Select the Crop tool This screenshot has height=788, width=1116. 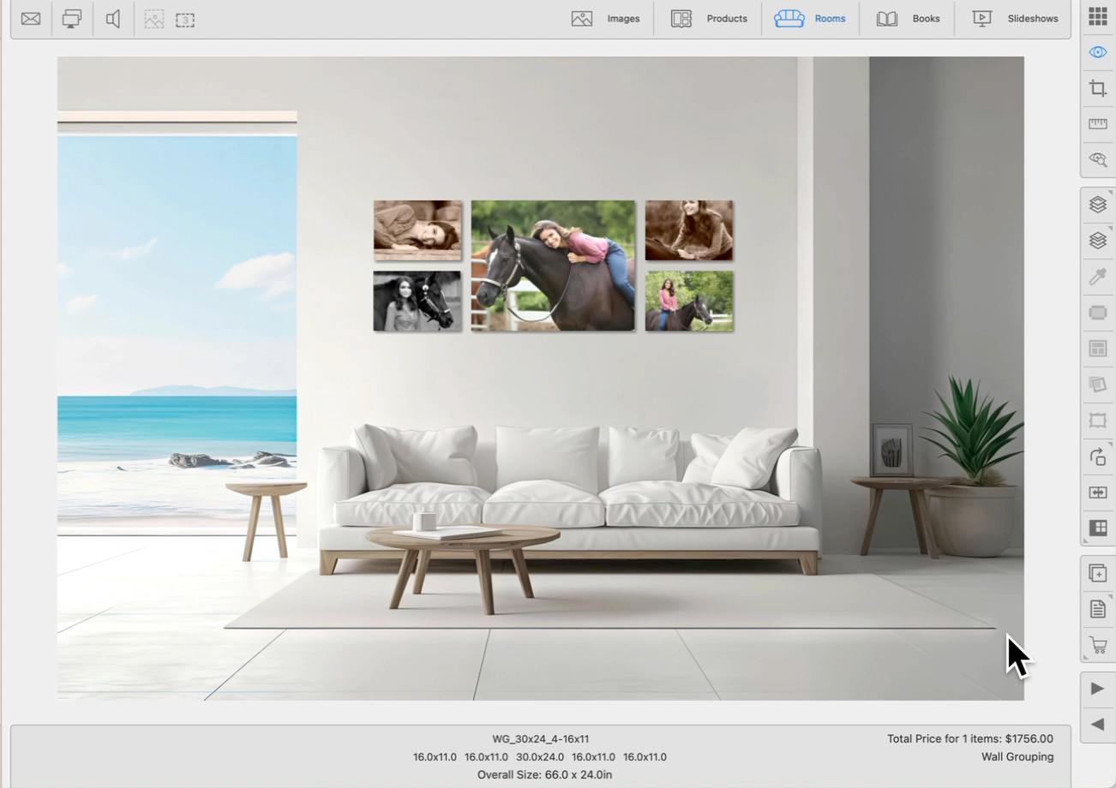click(x=1097, y=88)
